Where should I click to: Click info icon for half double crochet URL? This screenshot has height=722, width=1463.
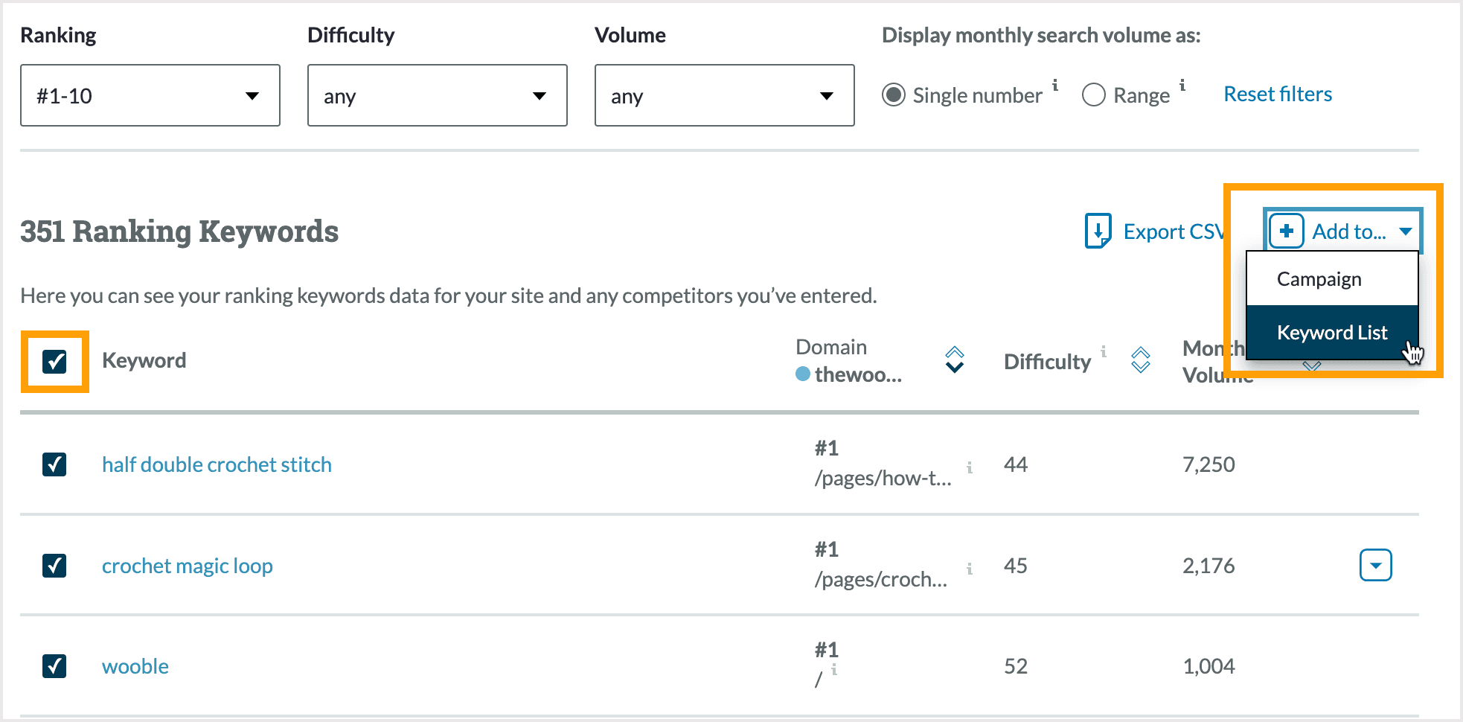point(970,467)
